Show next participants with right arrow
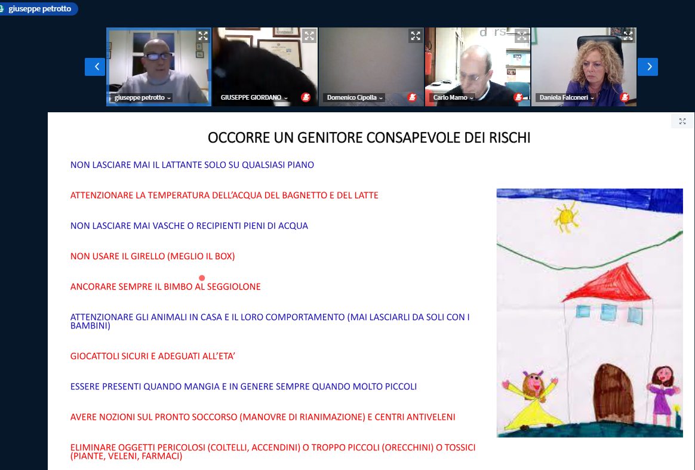 647,67
